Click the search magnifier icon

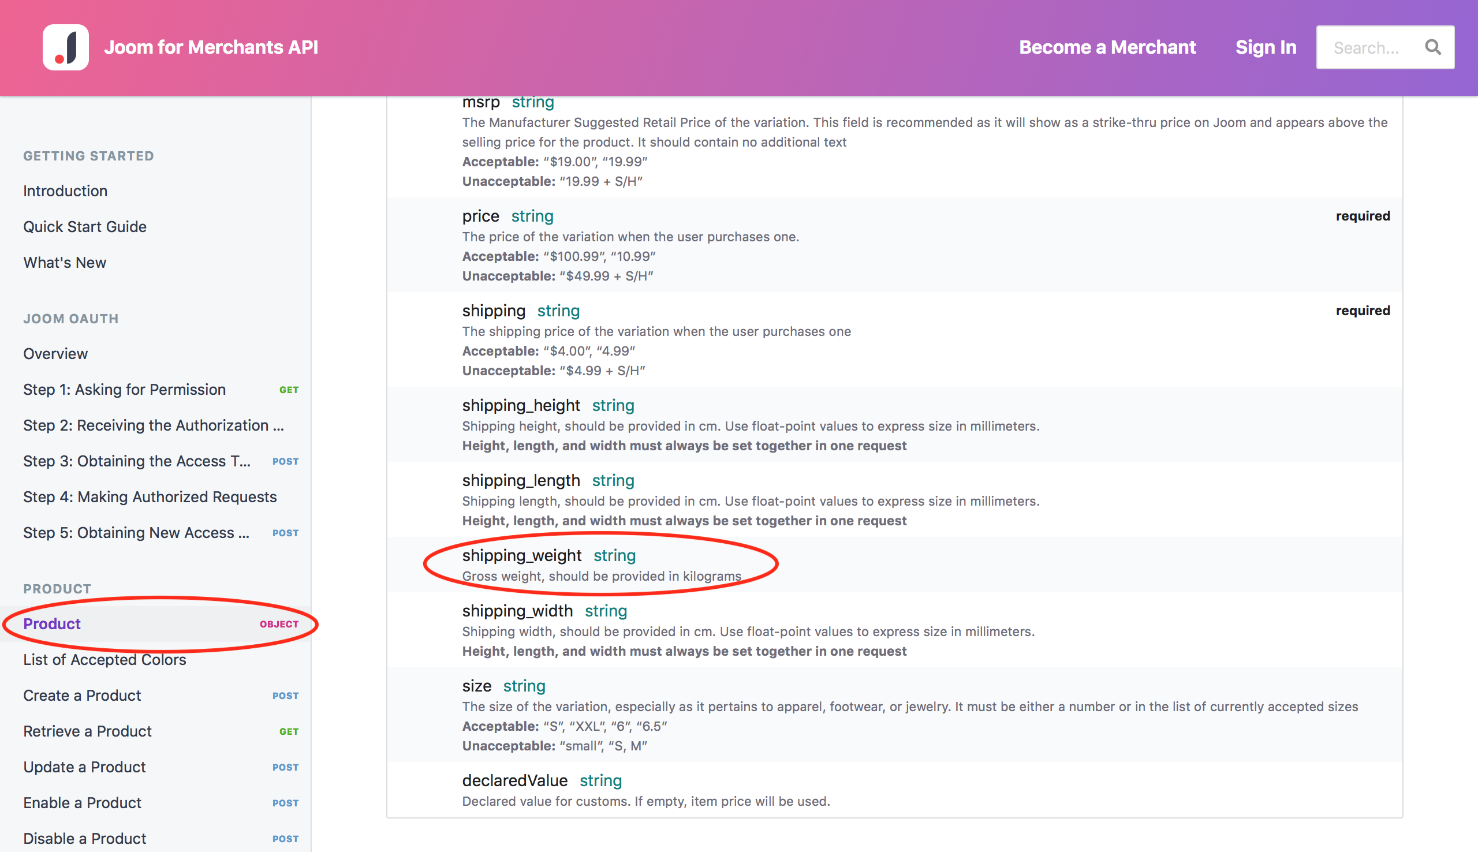tap(1432, 47)
